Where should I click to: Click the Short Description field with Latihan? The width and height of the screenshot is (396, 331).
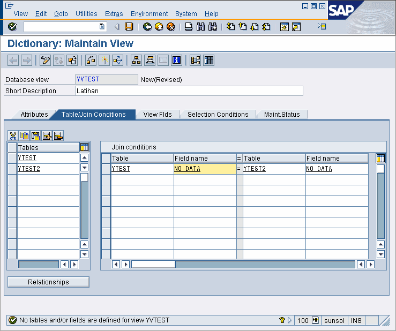(189, 91)
